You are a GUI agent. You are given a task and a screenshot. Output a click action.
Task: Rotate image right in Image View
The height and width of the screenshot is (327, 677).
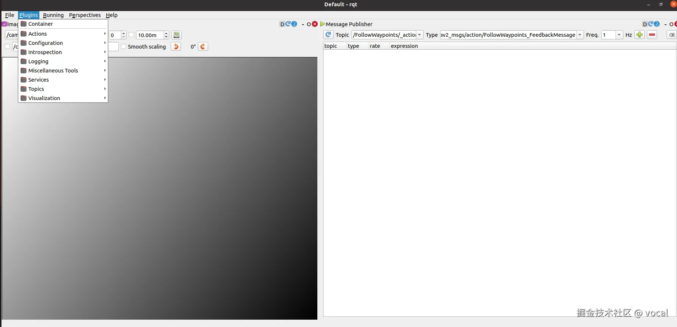[203, 46]
